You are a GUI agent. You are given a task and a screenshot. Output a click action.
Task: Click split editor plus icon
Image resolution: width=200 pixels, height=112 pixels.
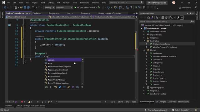(x=136, y=17)
